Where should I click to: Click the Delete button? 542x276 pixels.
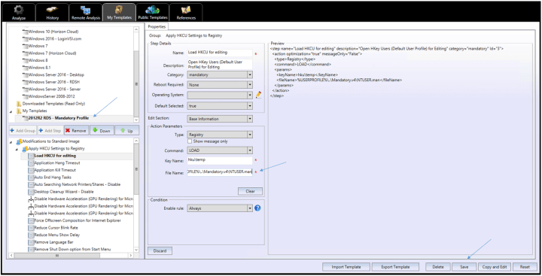coord(438,267)
